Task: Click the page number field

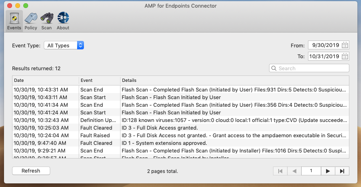Action: pyautogui.click(x=311, y=171)
